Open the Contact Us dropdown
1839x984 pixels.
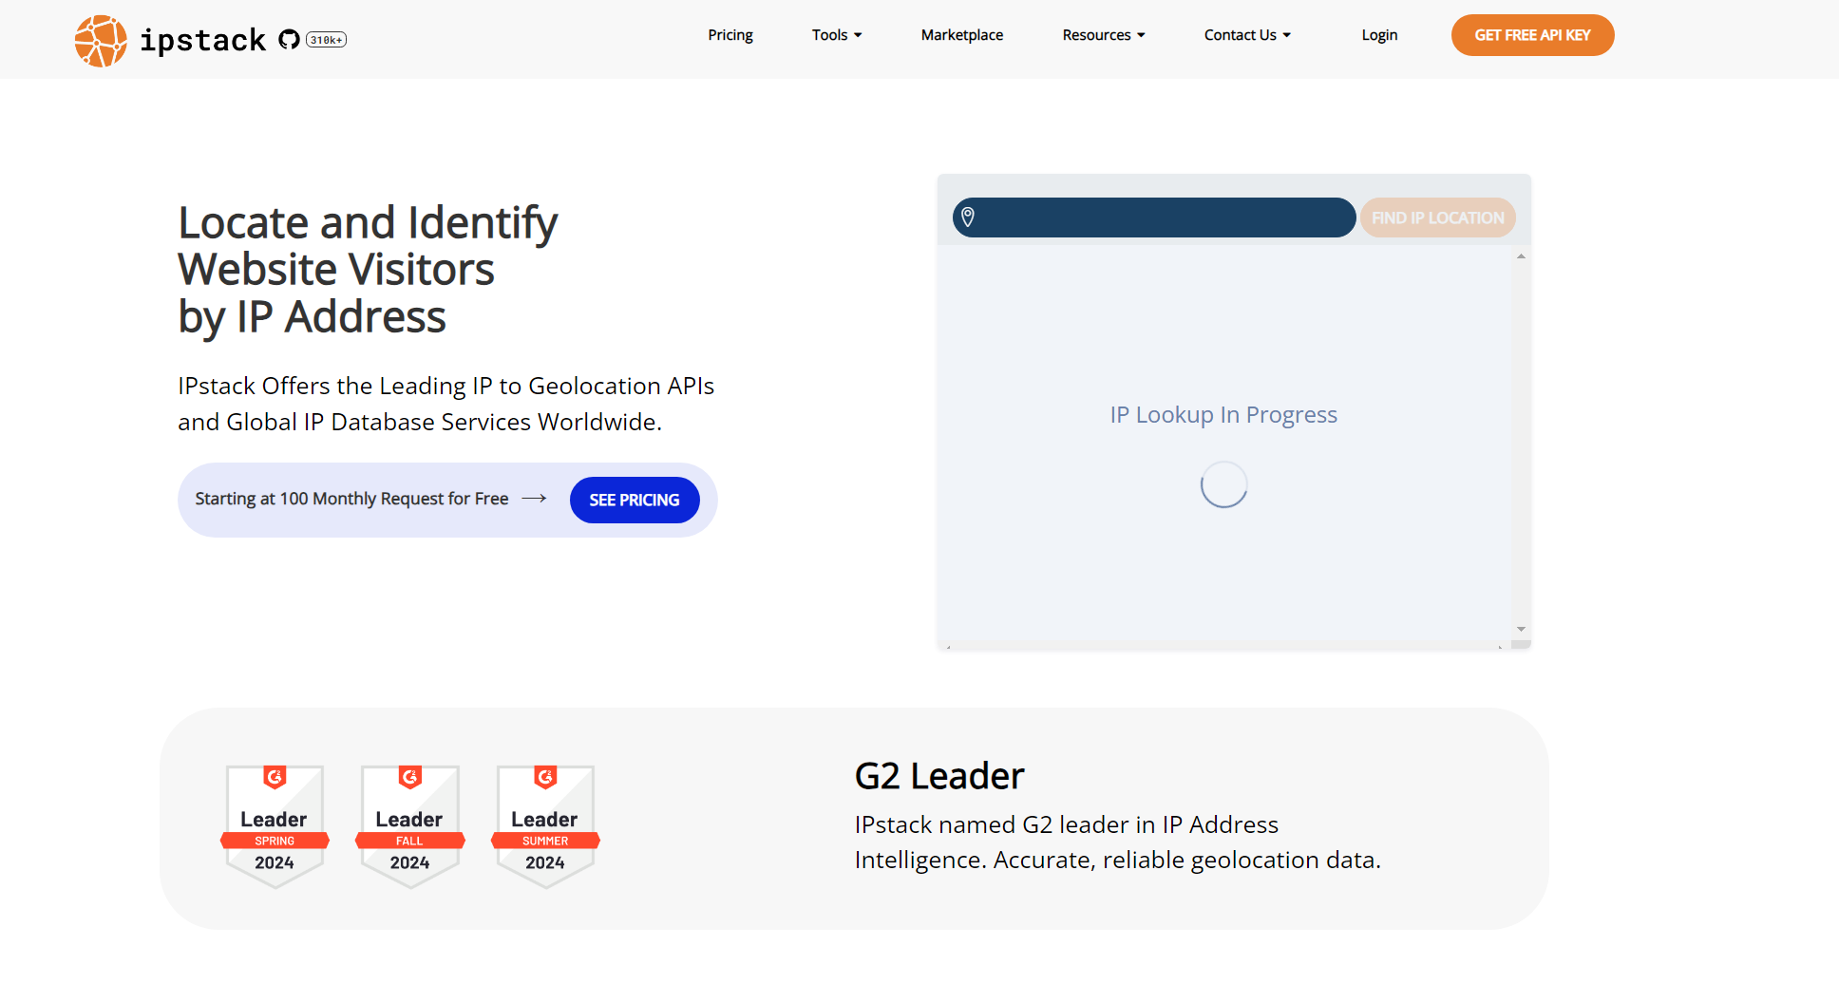pyautogui.click(x=1246, y=35)
